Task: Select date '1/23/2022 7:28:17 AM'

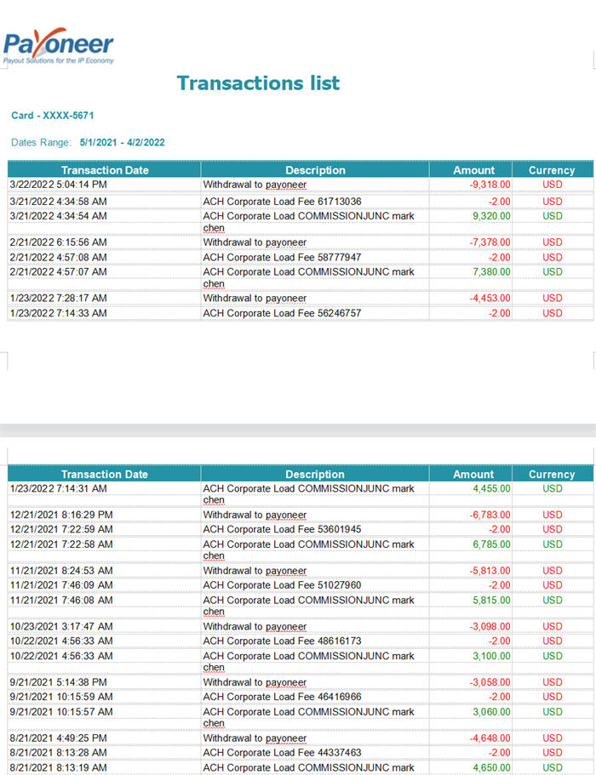Action: coord(59,298)
